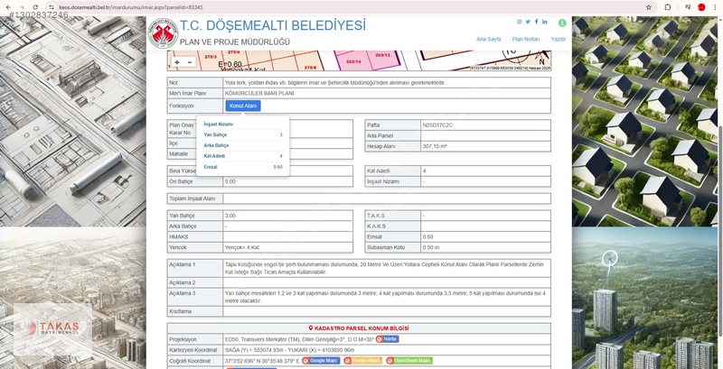723x369 pixels.
Task: Click the Konut Alanı button
Action: [x=243, y=106]
